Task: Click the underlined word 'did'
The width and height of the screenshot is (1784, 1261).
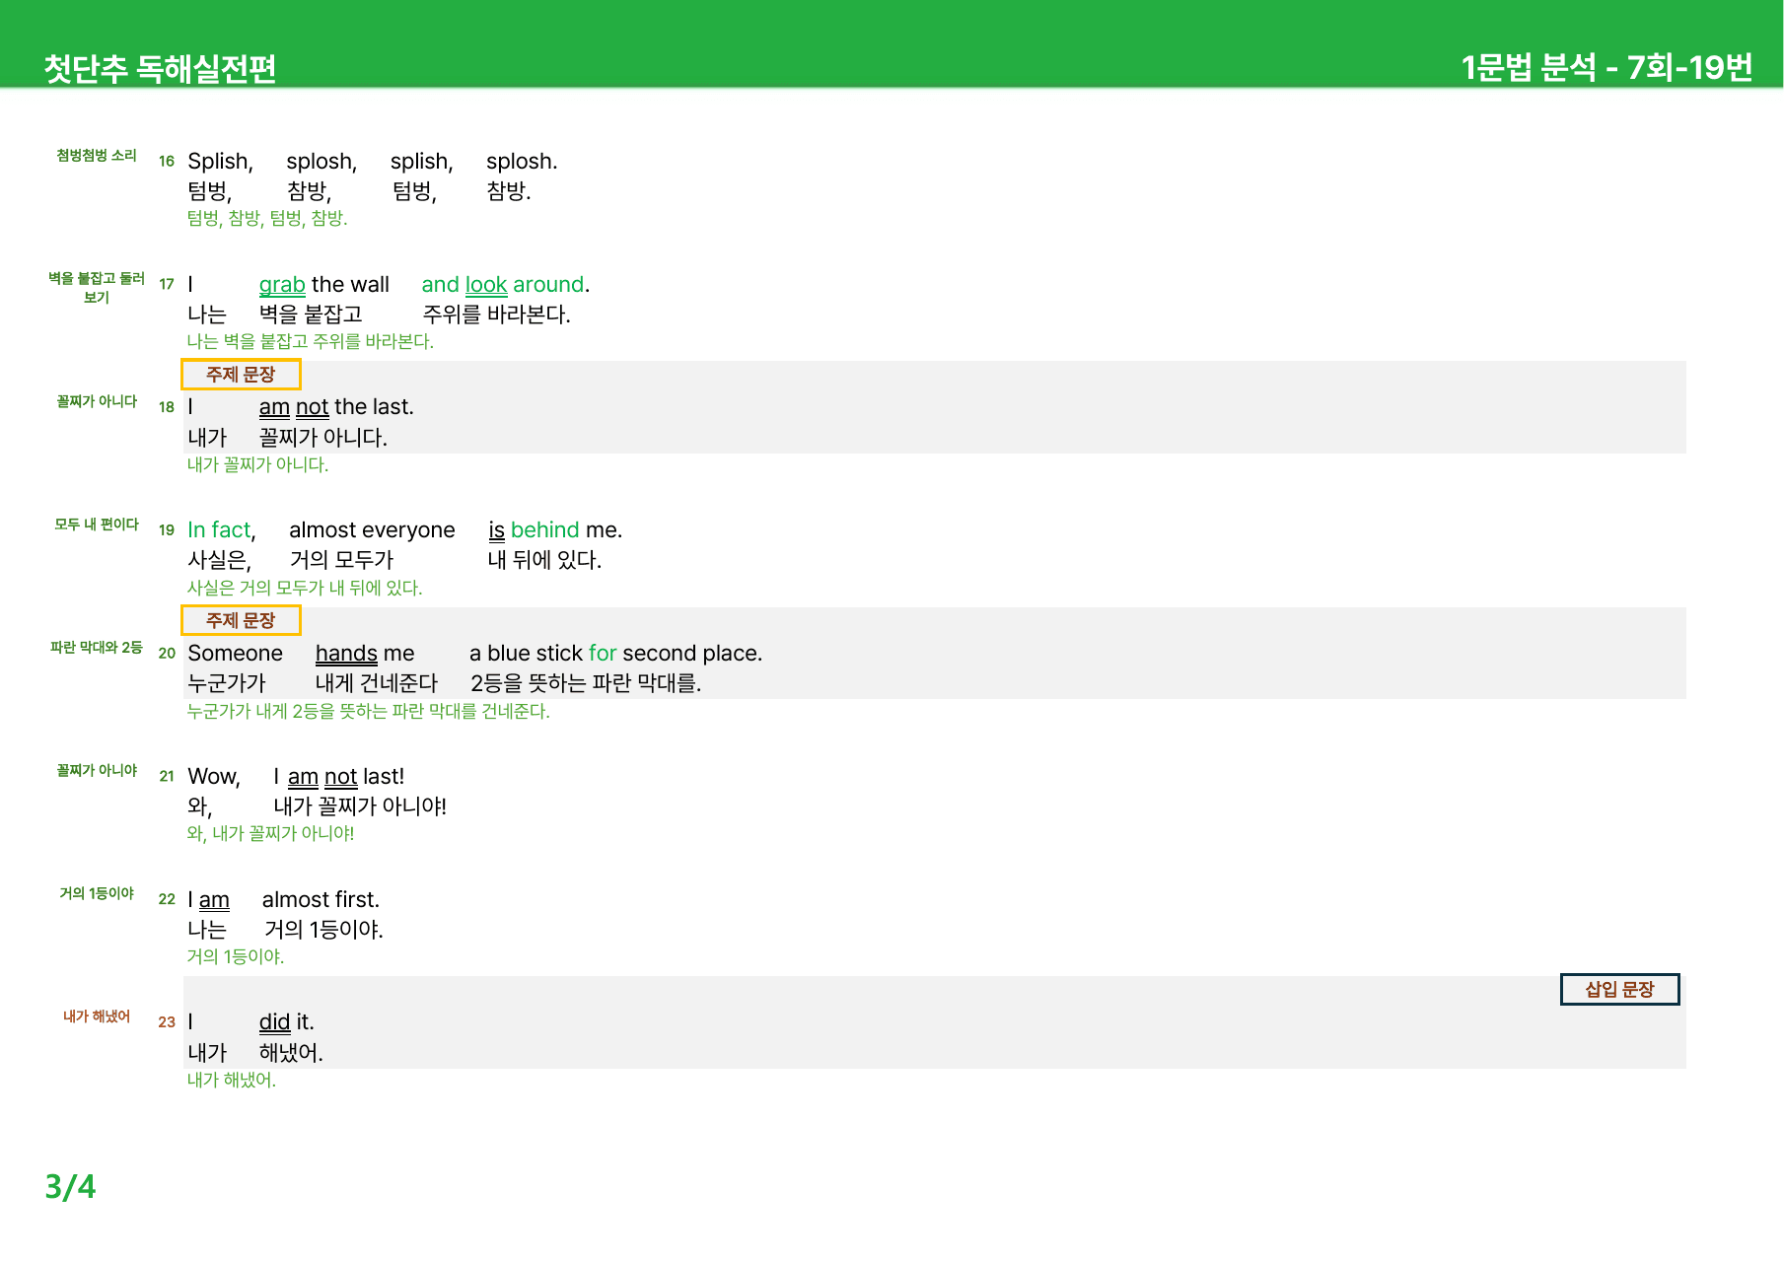Action: tap(274, 1022)
